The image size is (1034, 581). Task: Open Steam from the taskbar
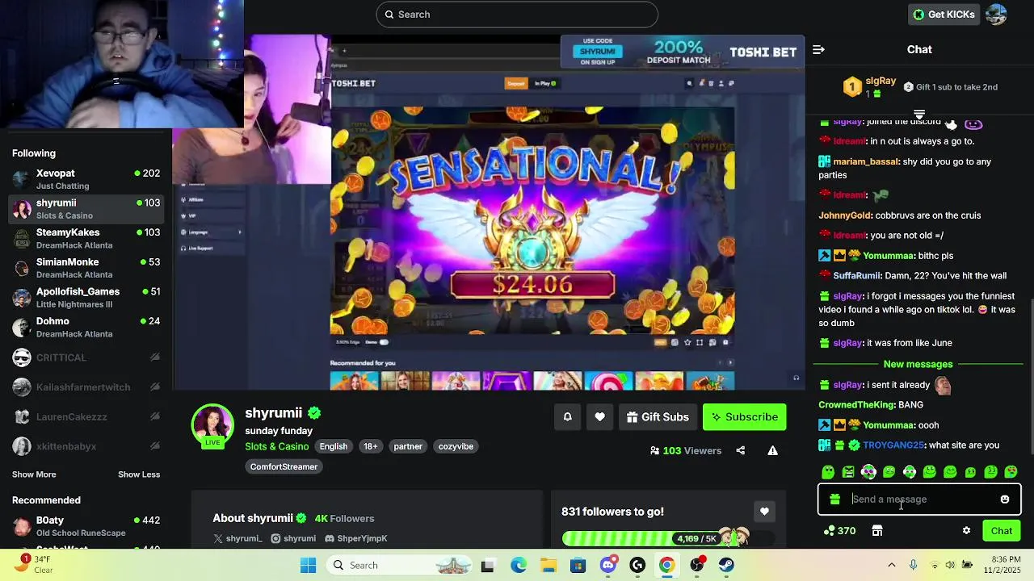pos(726,565)
